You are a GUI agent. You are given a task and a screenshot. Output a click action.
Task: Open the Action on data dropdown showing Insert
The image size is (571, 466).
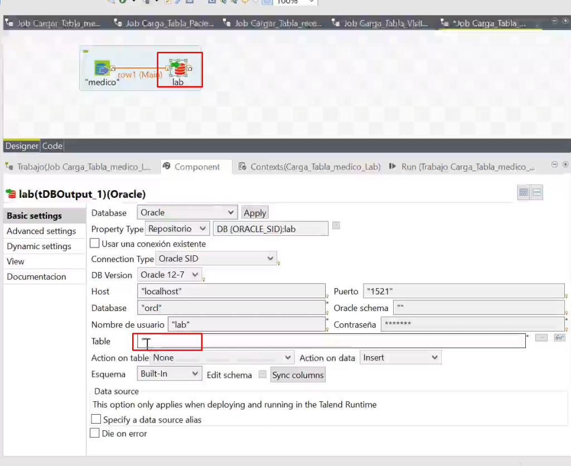(400, 357)
